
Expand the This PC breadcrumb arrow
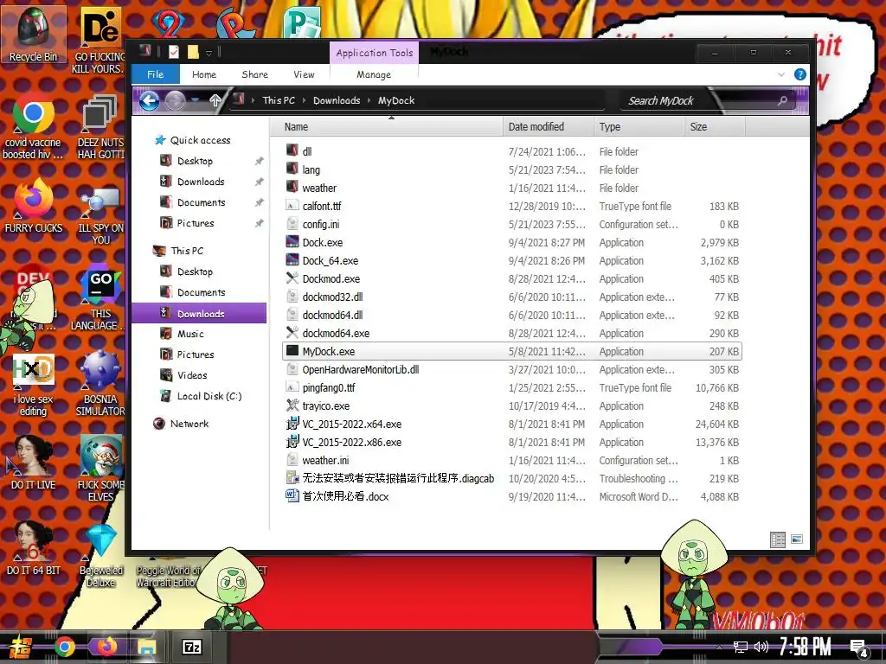coord(304,100)
